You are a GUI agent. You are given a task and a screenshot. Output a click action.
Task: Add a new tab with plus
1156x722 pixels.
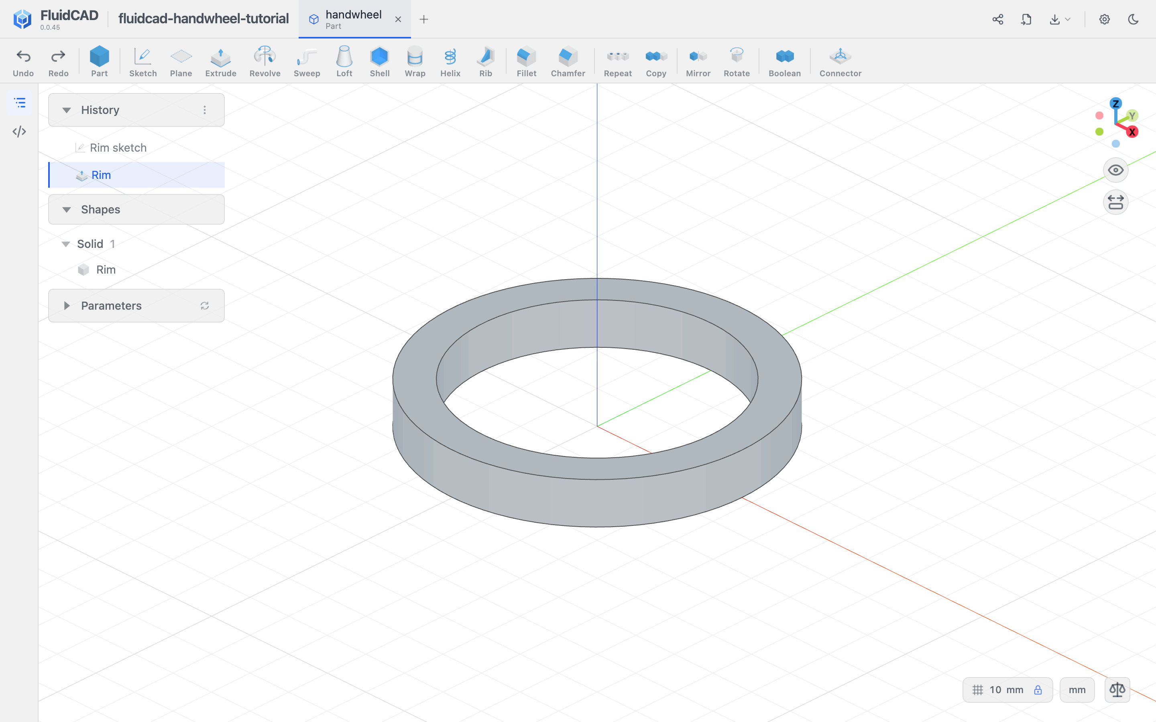pos(424,19)
